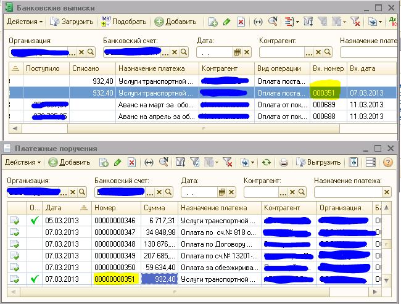The width and height of the screenshot is (401, 304).
Task: Click red X deletion mark in Платежные поручения
Action: click(131, 162)
